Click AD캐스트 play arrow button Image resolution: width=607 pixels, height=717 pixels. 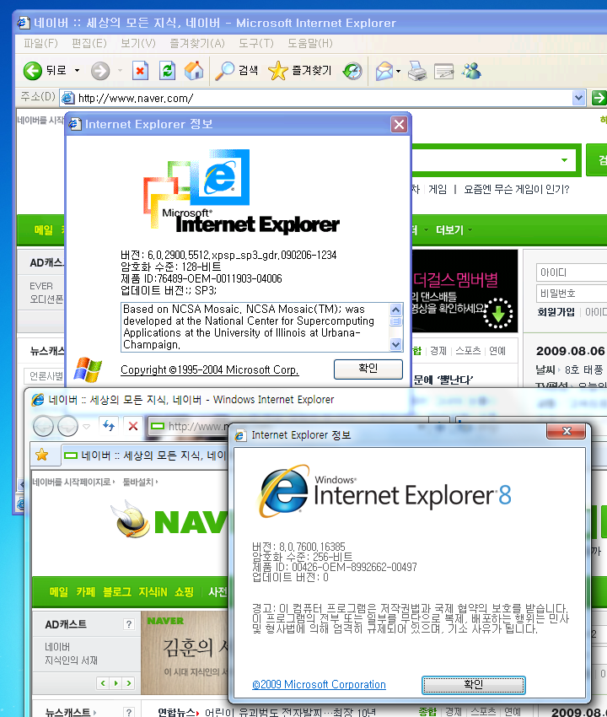coord(116,682)
